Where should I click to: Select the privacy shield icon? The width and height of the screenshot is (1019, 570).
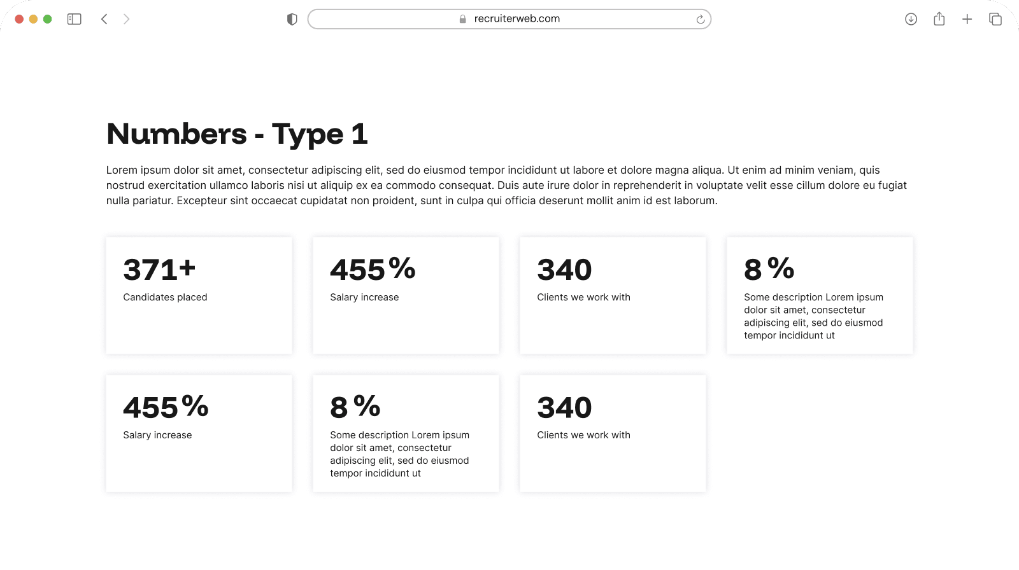tap(292, 19)
